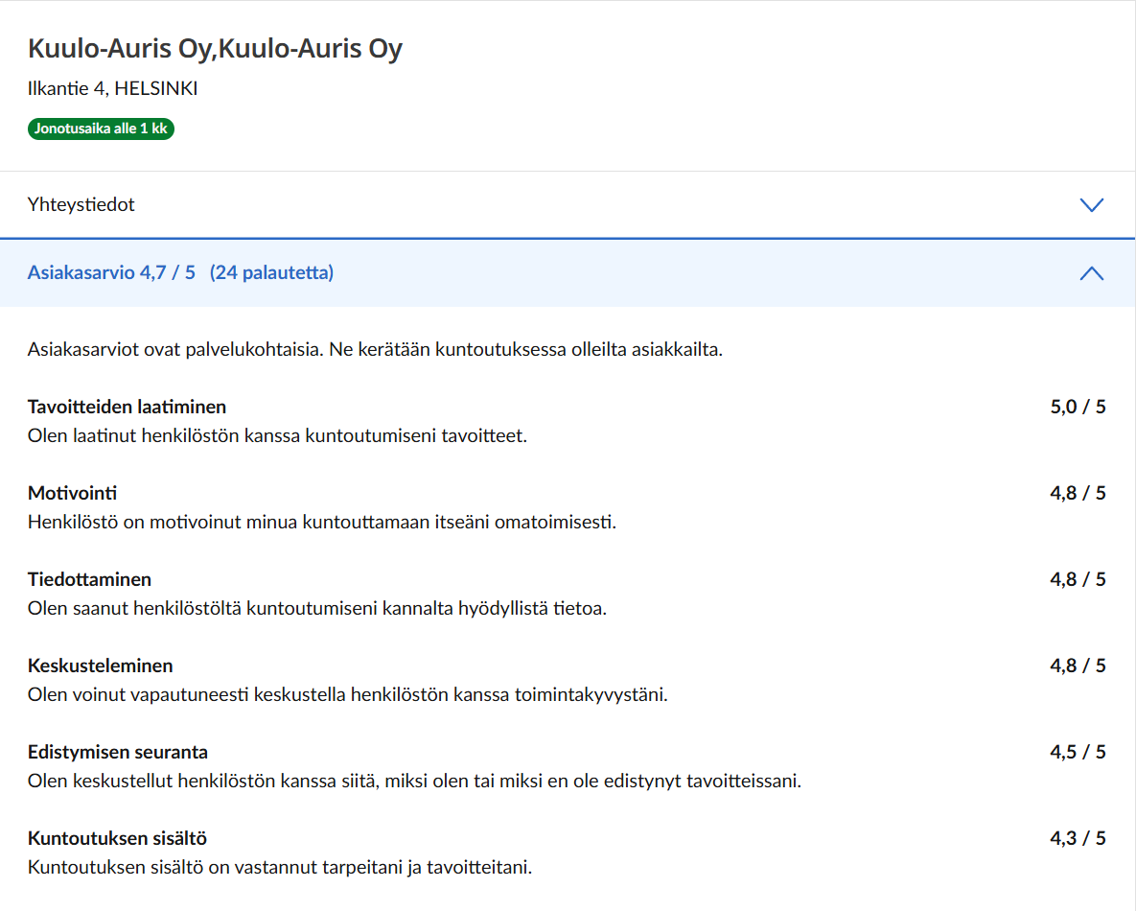Collapse the Asiakasarvio 4,7 / 5 section
1136x911 pixels.
[111, 273]
